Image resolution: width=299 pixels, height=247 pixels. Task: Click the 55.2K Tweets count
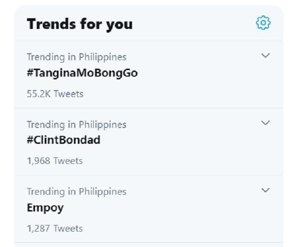(x=55, y=94)
